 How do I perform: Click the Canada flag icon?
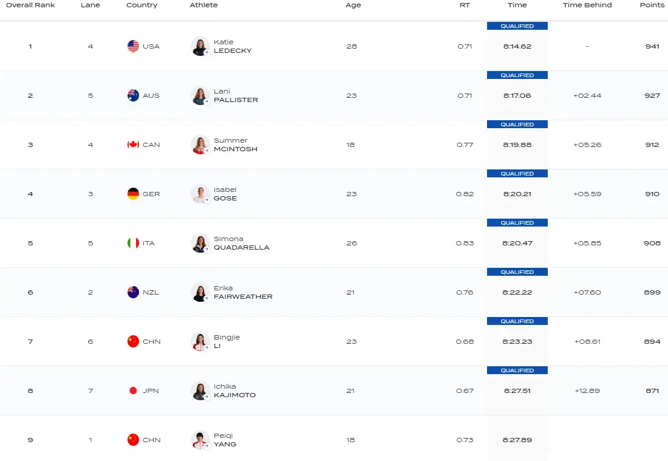133,145
